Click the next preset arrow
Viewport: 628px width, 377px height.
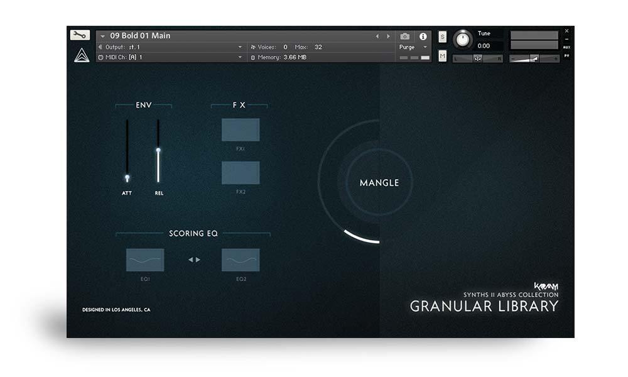[x=387, y=36]
